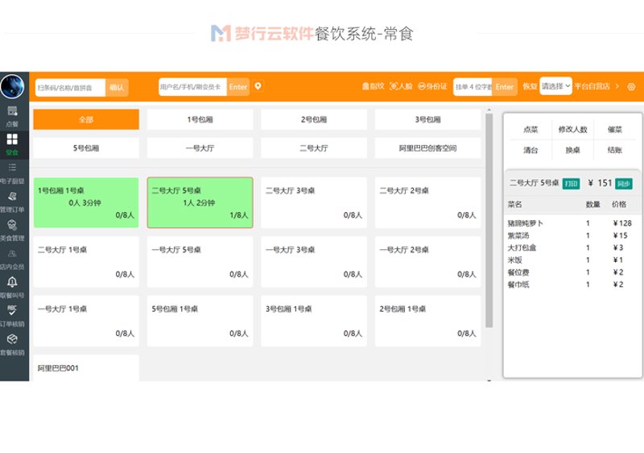Image resolution: width=644 pixels, height=453 pixels.
Task: Focus the 扫条码/名称/首拼音 search field
Action: tap(70, 87)
